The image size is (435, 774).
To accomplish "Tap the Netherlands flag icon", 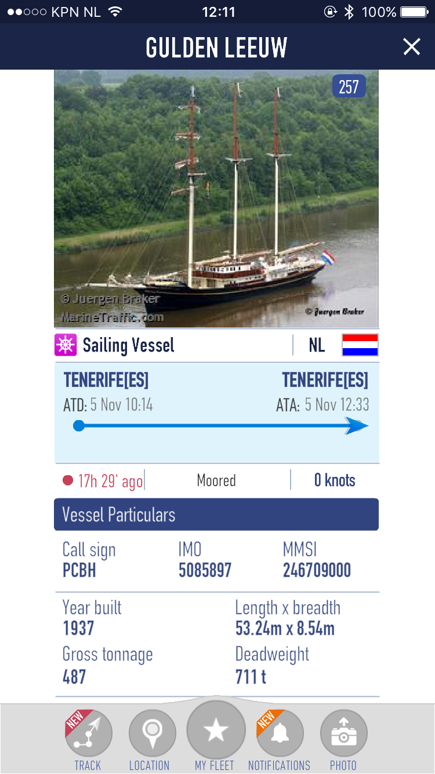I will [x=360, y=345].
